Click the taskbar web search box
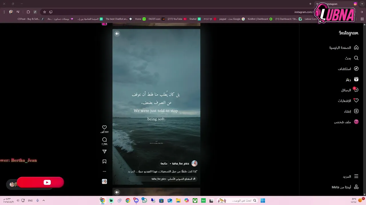Screen dimensions: 366x205 click(x=237, y=201)
